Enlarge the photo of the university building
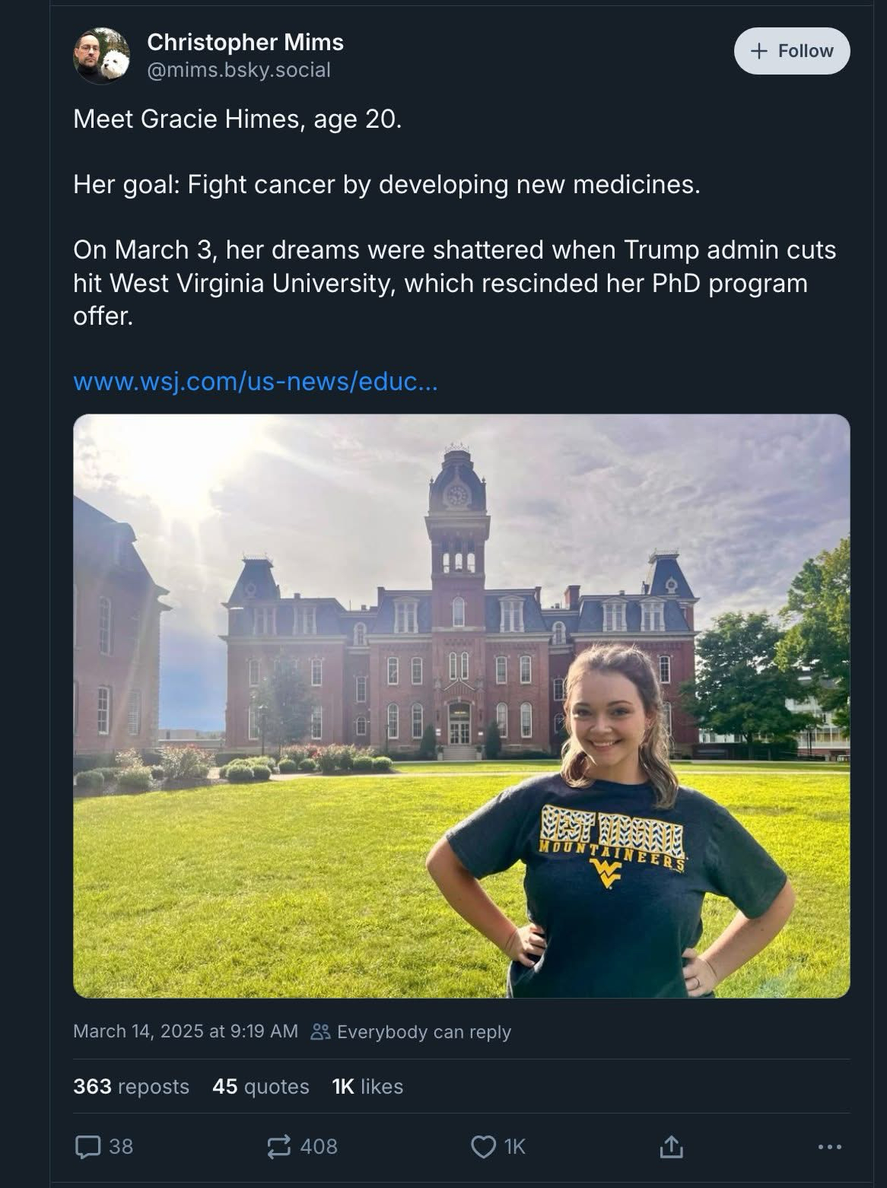The image size is (887, 1188). point(461,705)
